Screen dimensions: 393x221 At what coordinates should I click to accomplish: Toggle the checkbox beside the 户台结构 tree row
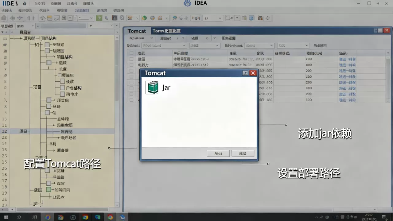pos(63,88)
